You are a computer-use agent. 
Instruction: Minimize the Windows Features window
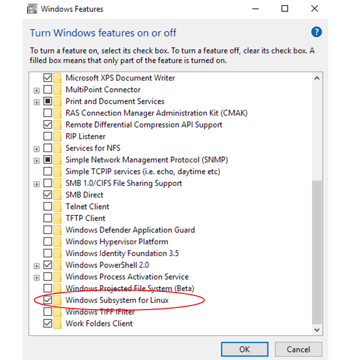[x=256, y=9]
